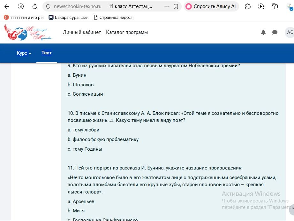Click answer 'b. Шолохов'
This screenshot has height=221, width=294.
[x=81, y=85]
